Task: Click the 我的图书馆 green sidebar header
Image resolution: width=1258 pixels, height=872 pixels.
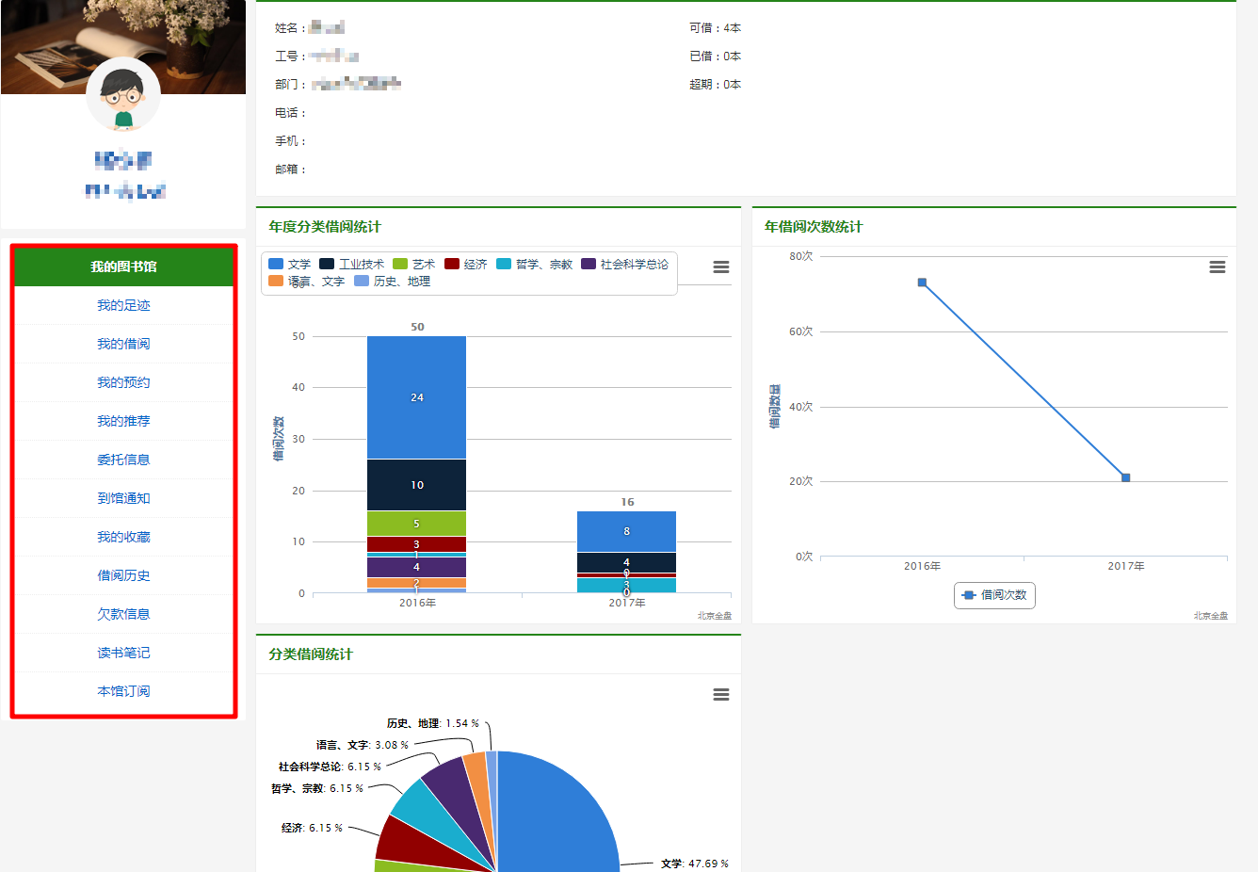Action: (x=123, y=266)
